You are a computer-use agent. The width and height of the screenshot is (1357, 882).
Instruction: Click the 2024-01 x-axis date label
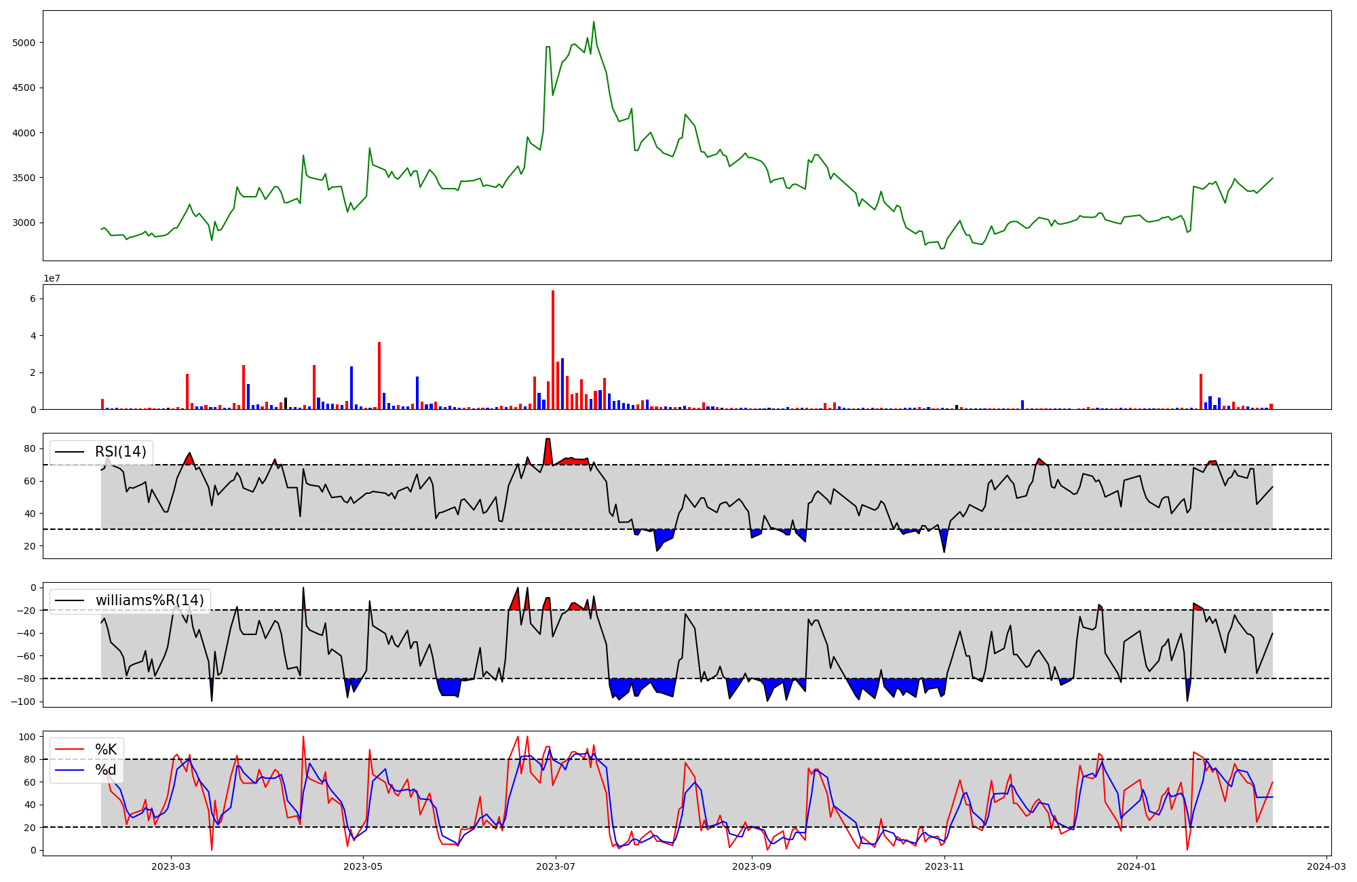[x=1136, y=866]
